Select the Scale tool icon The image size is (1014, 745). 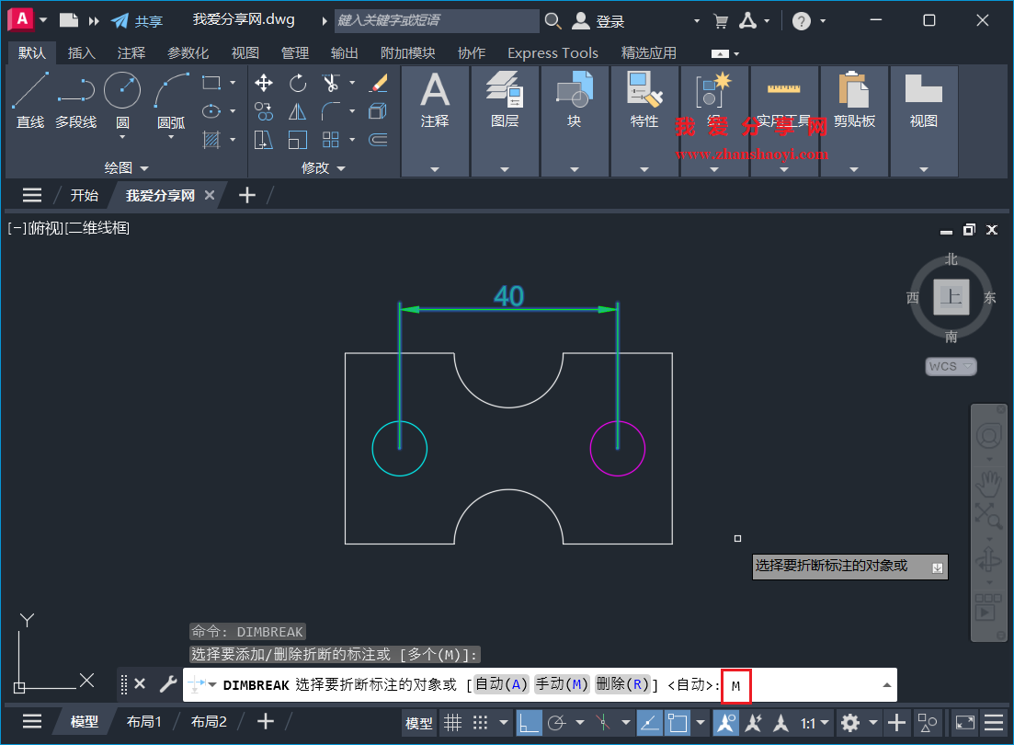pos(298,140)
